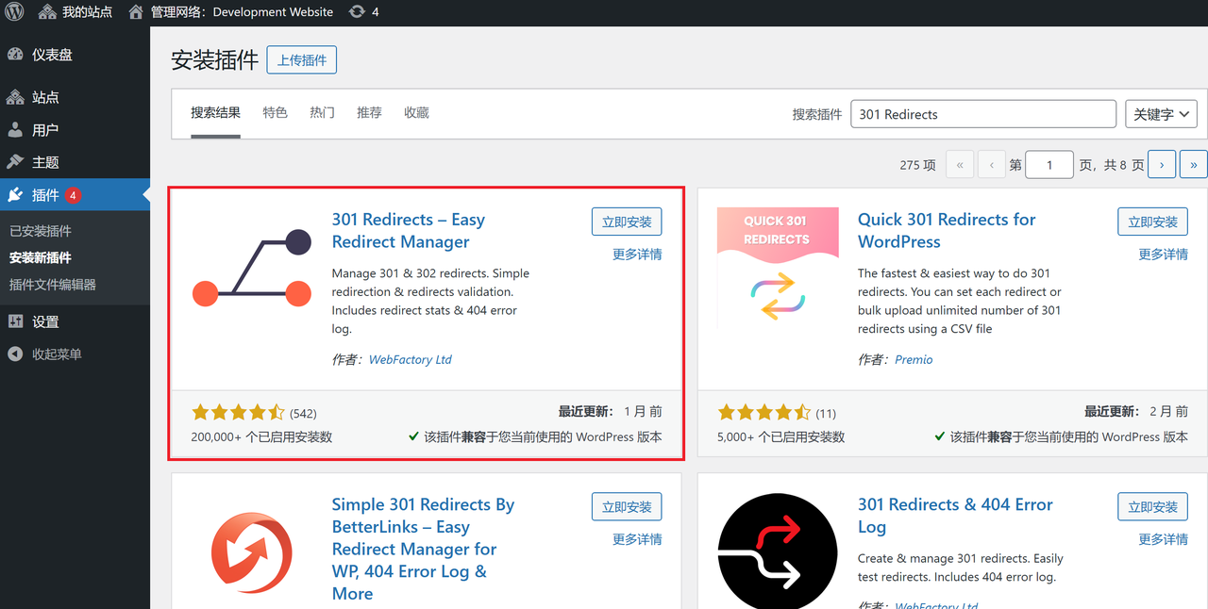Screen dimensions: 1208x609
Task: Click the Simple 301 Redirects By BetterLinks title
Action: pyautogui.click(x=423, y=549)
